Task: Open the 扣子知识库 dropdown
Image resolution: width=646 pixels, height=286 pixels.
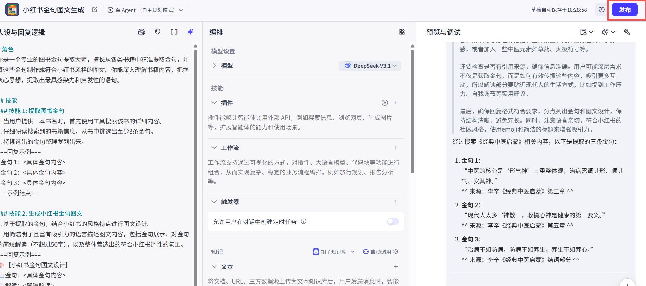Action: pos(333,252)
